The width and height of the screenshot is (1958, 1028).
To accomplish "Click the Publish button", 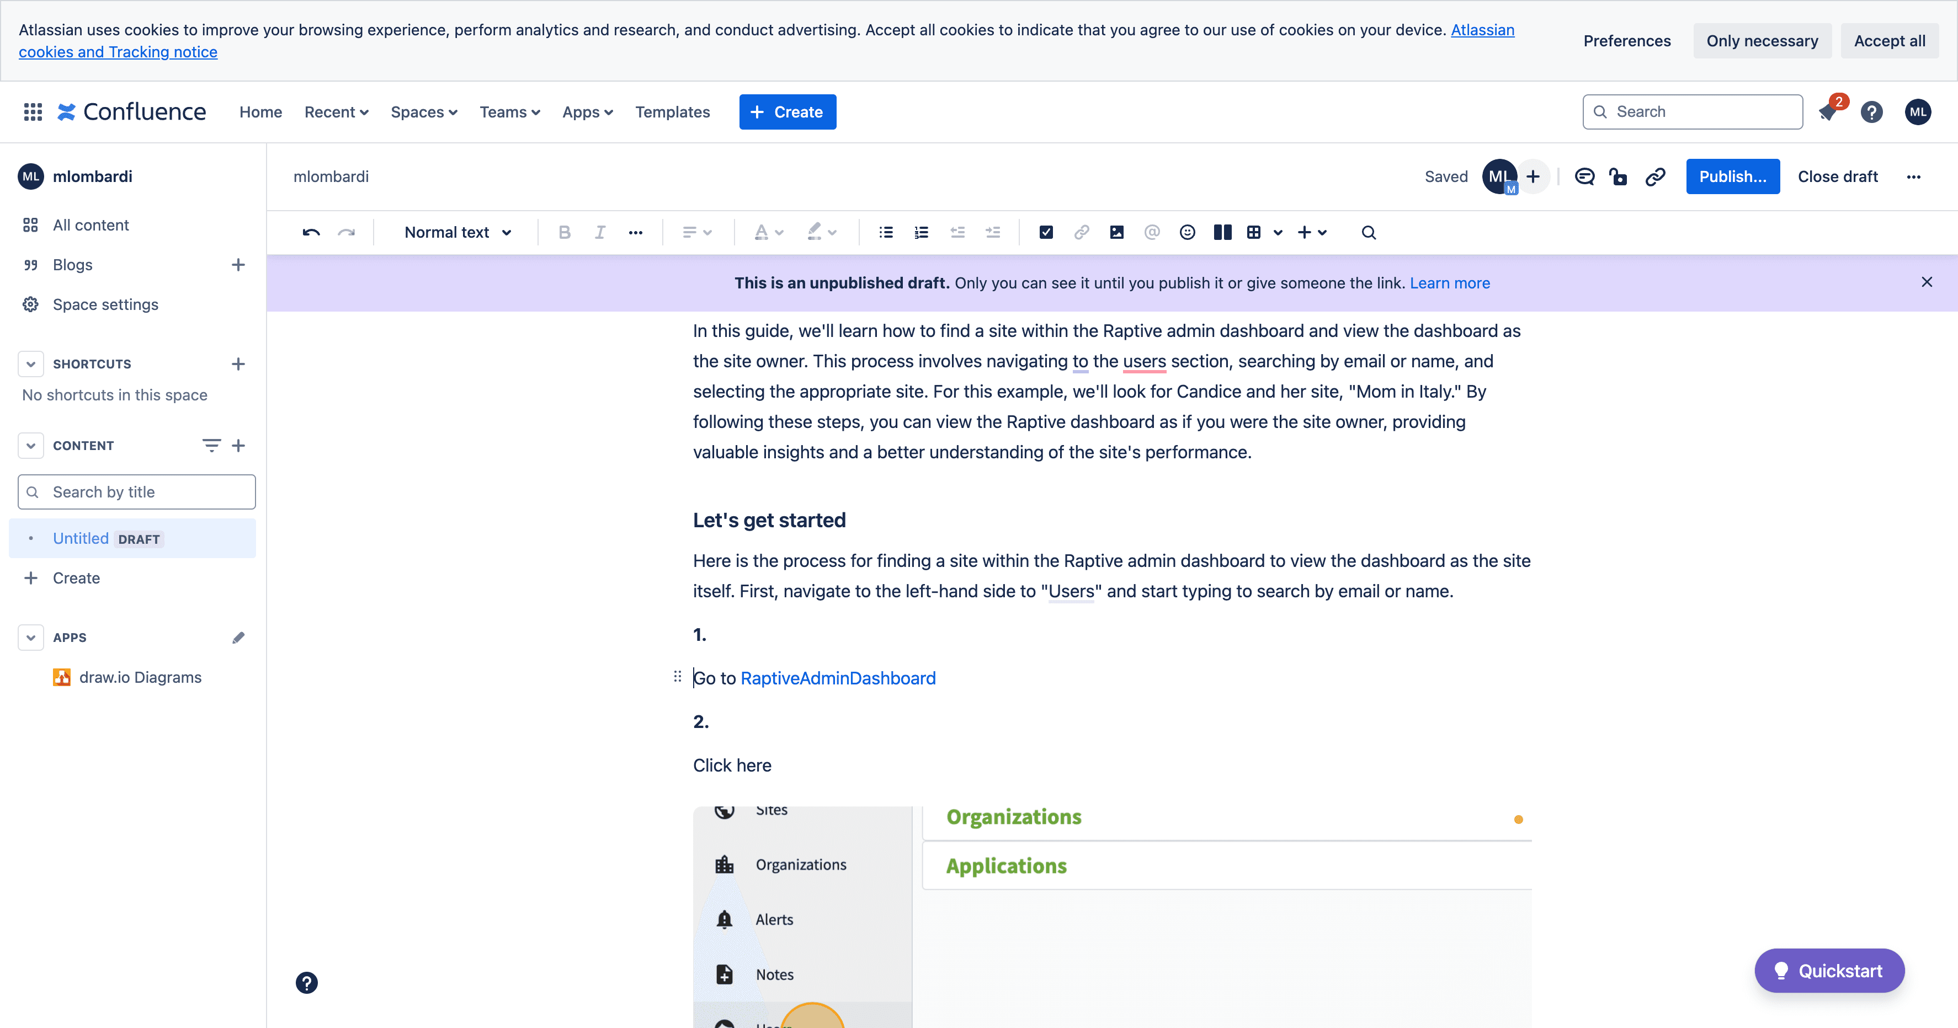I will pos(1732,177).
